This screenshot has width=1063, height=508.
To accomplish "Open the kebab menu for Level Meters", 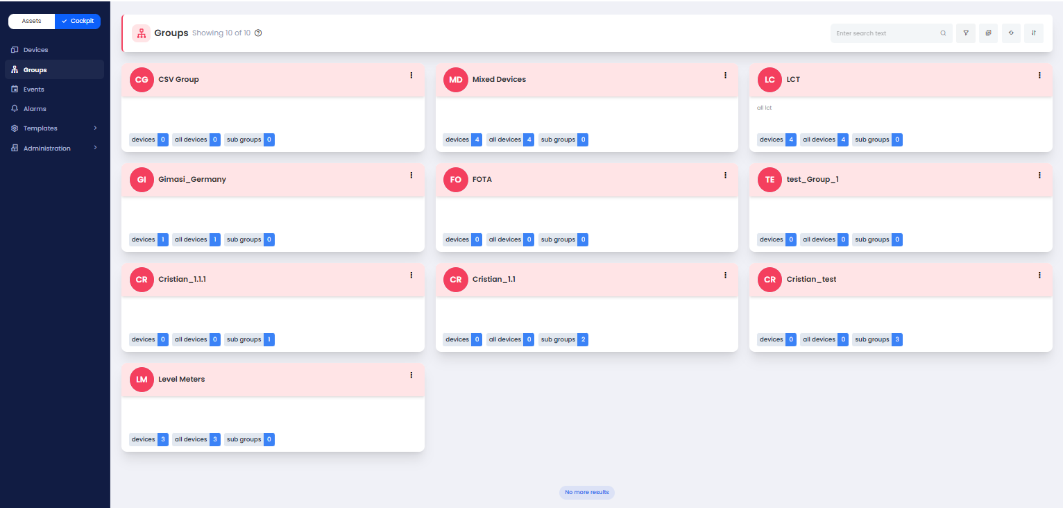I will tap(411, 375).
